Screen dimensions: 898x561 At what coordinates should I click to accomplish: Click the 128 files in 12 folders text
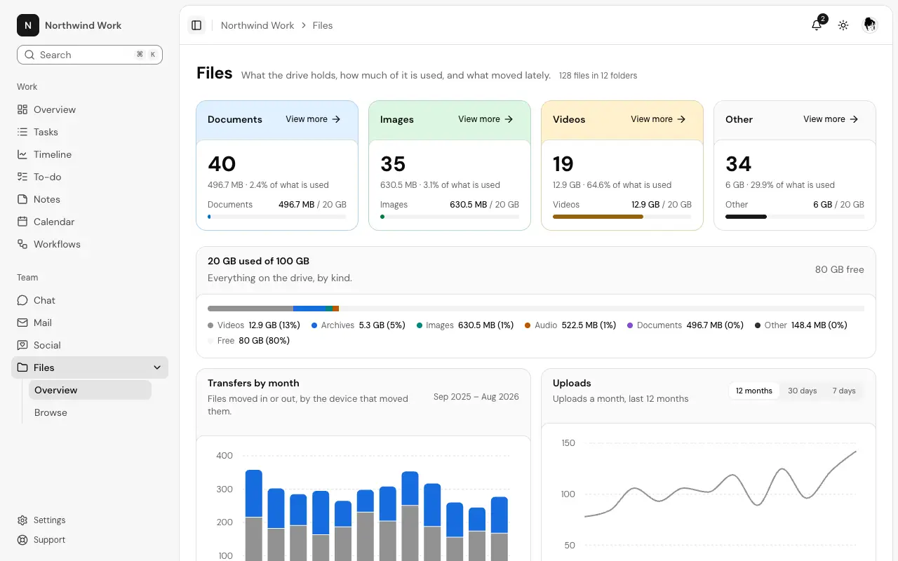pyautogui.click(x=598, y=75)
